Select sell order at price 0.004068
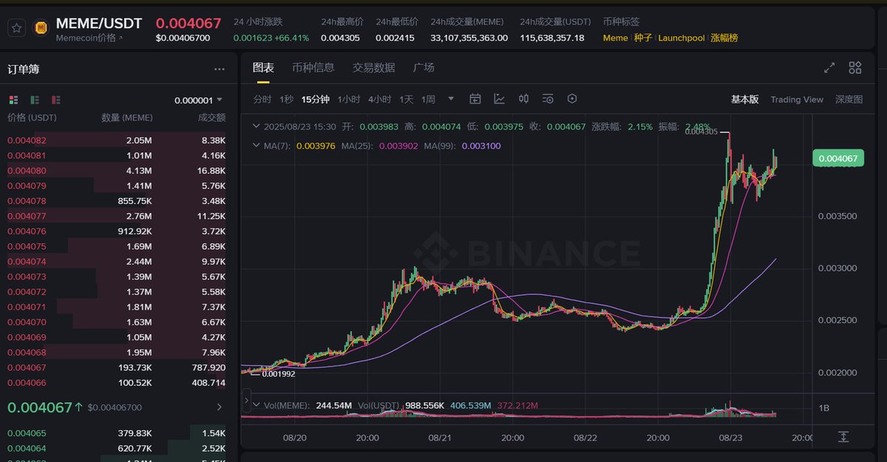 pos(117,353)
